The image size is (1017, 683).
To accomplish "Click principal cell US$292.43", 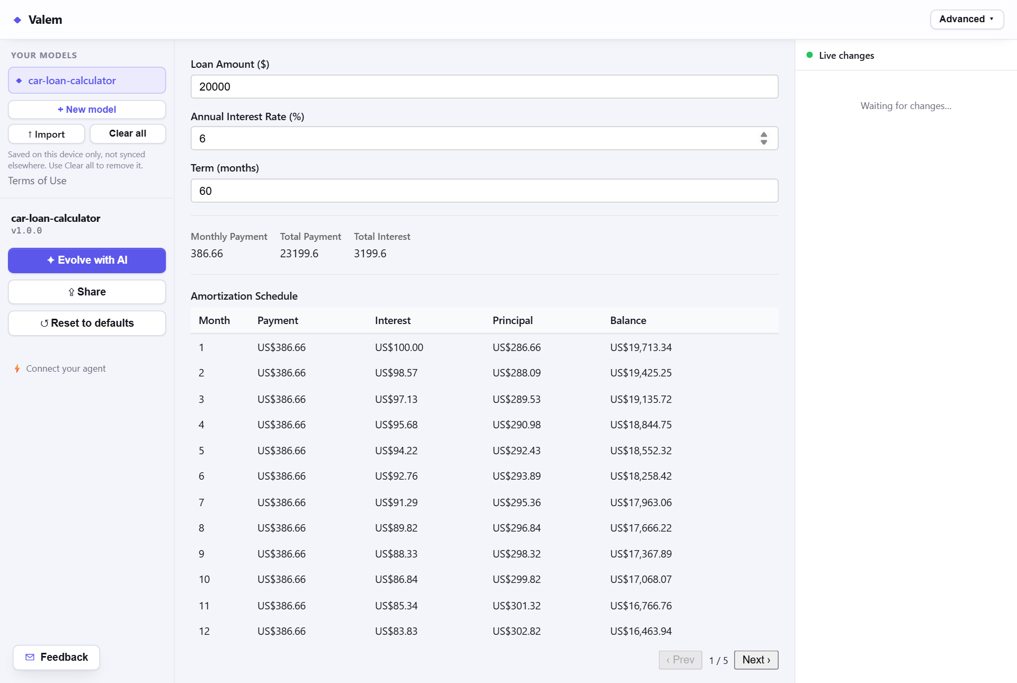I will [516, 451].
